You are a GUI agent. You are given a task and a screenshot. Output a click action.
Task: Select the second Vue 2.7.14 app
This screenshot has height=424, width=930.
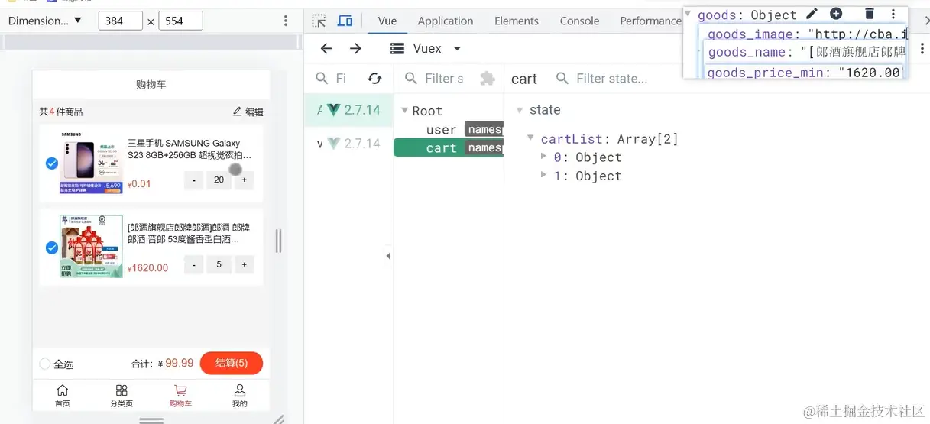click(x=349, y=144)
